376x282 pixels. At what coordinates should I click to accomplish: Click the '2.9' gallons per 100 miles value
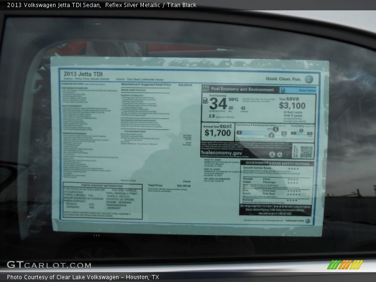pyautogui.click(x=211, y=116)
